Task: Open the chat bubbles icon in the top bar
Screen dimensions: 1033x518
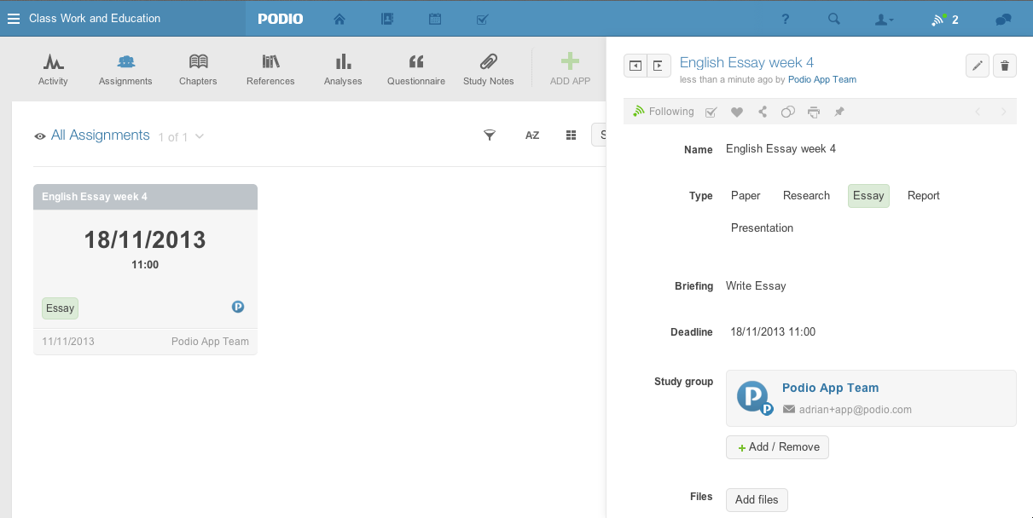Action: click(x=1003, y=20)
